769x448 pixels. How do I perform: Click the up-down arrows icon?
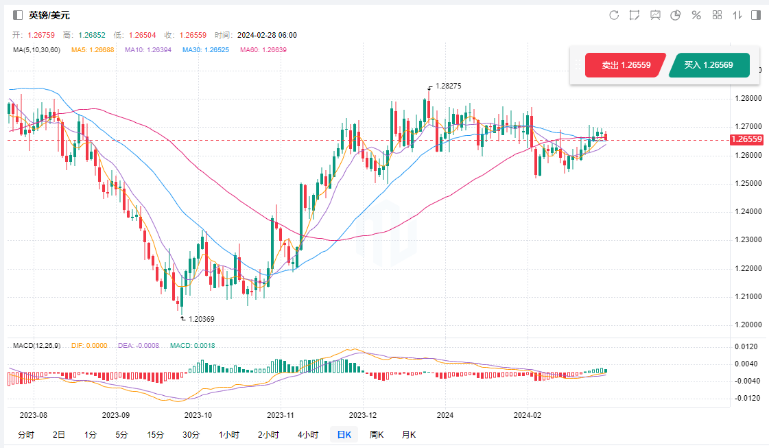tap(737, 15)
